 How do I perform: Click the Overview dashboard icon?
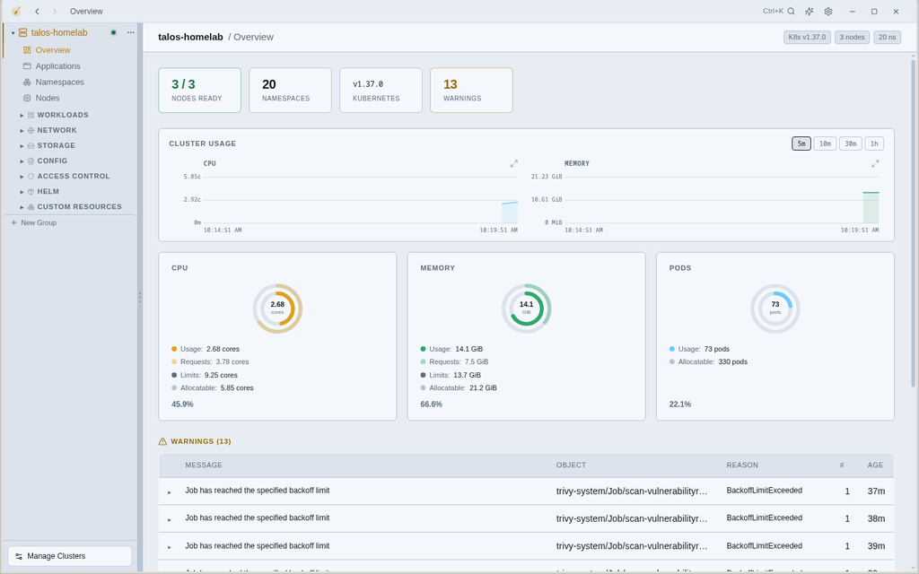pos(27,50)
